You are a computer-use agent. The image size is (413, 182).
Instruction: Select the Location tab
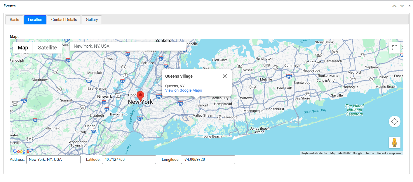point(35,20)
